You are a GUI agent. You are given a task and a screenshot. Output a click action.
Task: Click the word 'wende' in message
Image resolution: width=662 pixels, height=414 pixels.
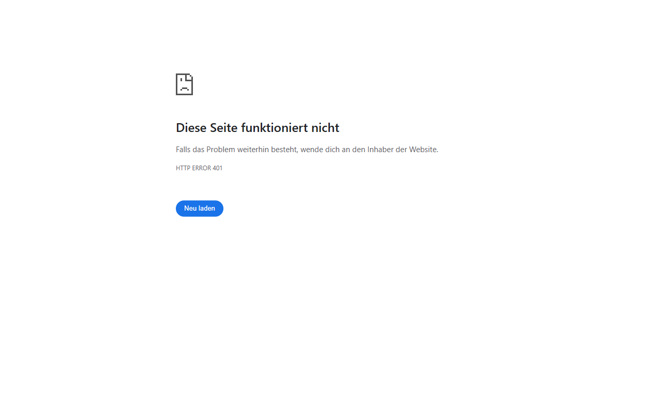coord(312,150)
